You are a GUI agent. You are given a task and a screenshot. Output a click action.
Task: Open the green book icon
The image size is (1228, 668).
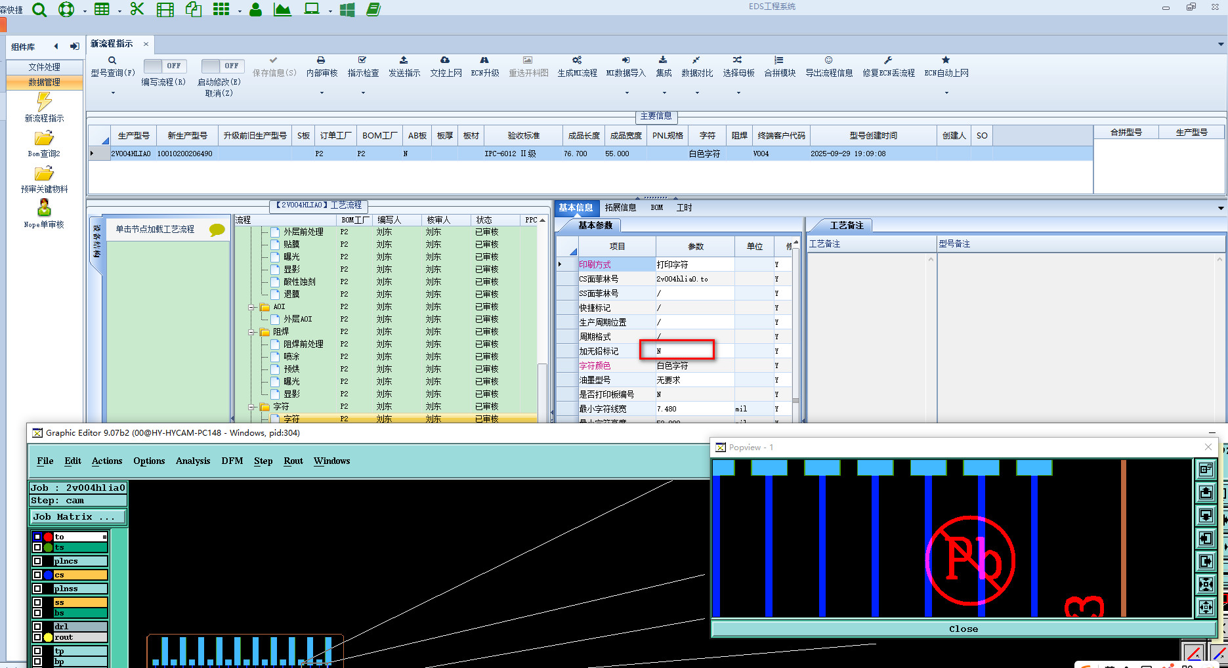point(373,9)
